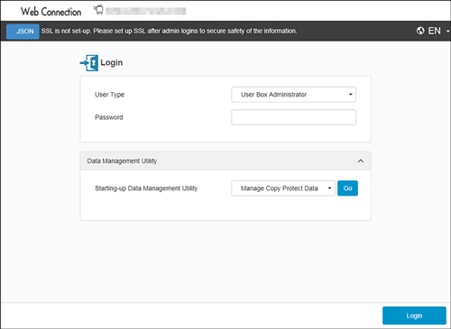Collapse the Data Management Utility chevron
This screenshot has height=329, width=451.
point(361,161)
